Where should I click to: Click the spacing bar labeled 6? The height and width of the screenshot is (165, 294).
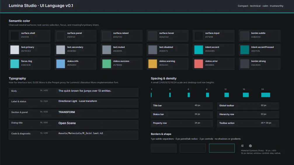coord(189,95)
